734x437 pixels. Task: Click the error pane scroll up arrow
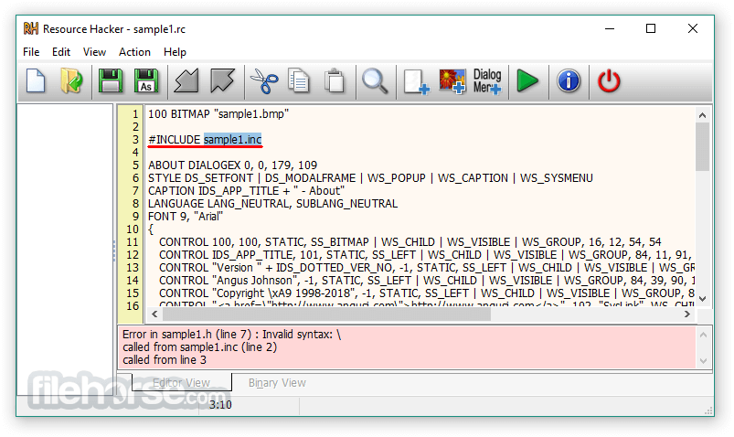703,335
